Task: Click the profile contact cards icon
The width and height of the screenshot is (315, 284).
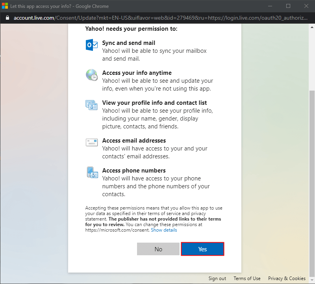Action: tap(91, 105)
